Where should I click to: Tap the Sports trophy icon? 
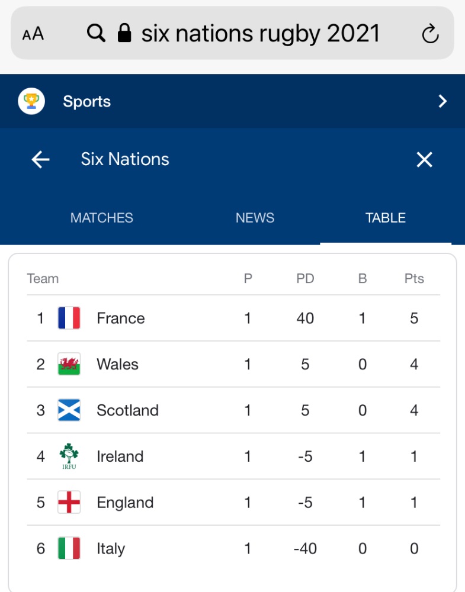point(31,101)
